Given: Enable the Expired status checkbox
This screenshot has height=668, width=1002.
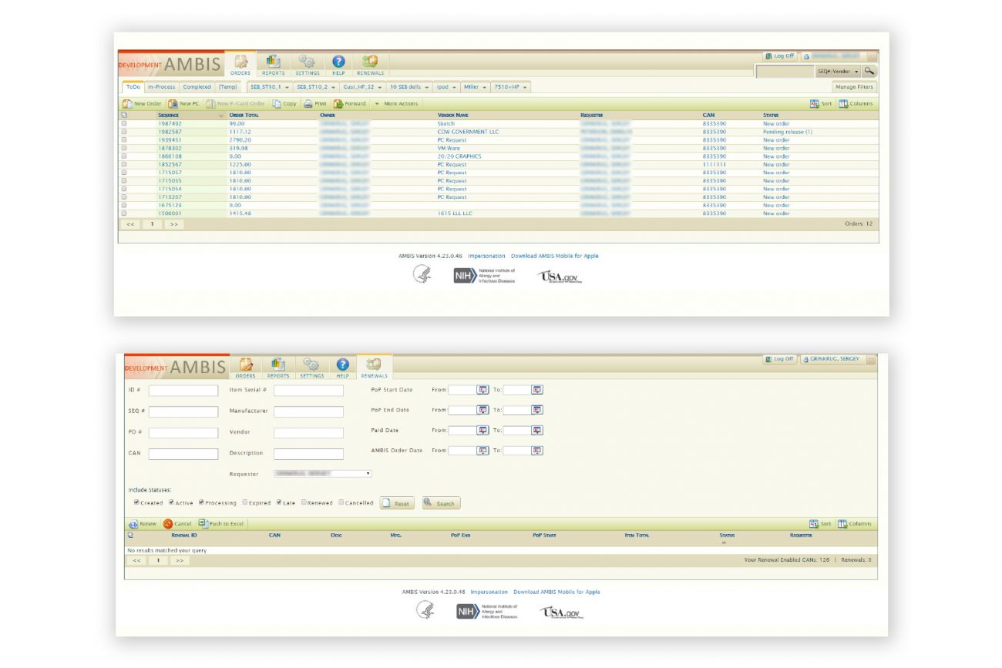Looking at the screenshot, I should [245, 502].
